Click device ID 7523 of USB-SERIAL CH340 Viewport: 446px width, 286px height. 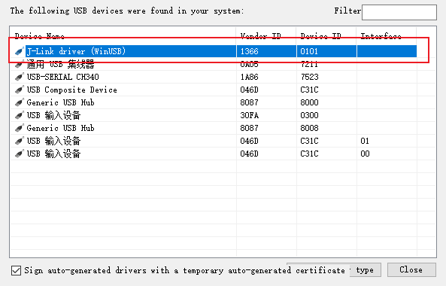(309, 77)
